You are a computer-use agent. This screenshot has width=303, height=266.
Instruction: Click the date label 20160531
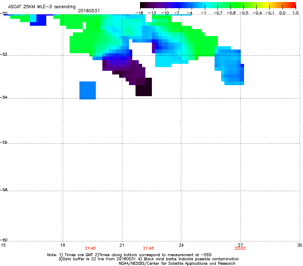tap(89, 11)
